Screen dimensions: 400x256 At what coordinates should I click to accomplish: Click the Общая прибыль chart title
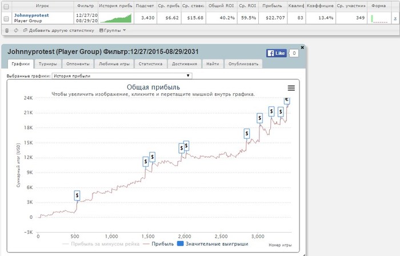pos(153,87)
